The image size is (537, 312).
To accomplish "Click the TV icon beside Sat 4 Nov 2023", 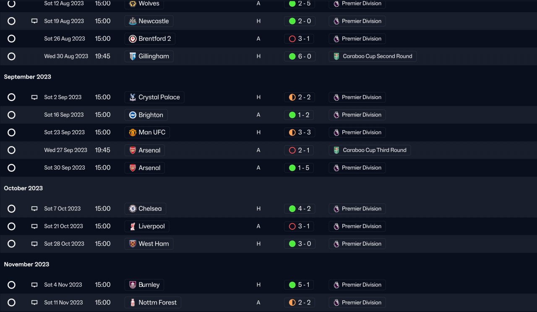I will pos(34,285).
